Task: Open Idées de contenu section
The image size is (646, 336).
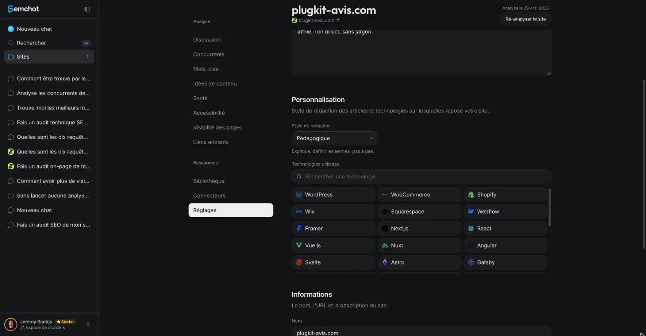Action: pos(215,83)
